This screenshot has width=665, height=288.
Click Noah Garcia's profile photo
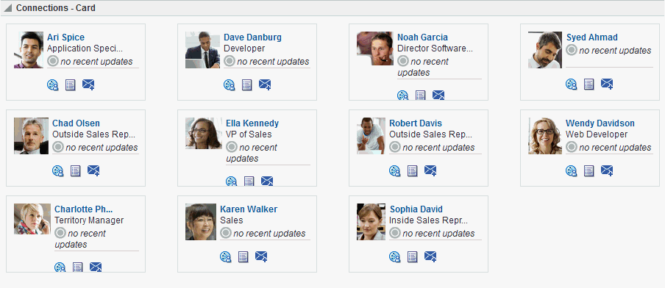(x=375, y=48)
